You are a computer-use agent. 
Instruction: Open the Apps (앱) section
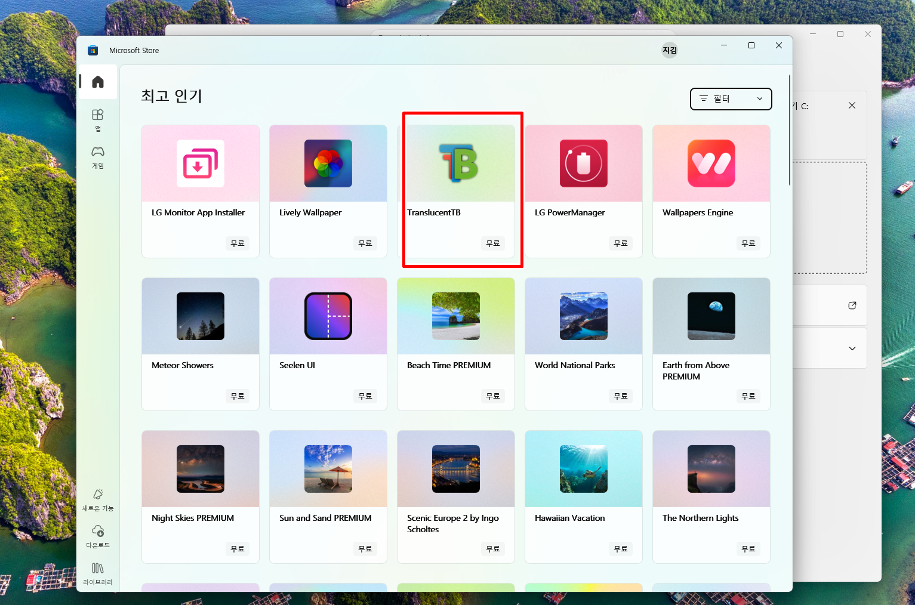tap(98, 119)
